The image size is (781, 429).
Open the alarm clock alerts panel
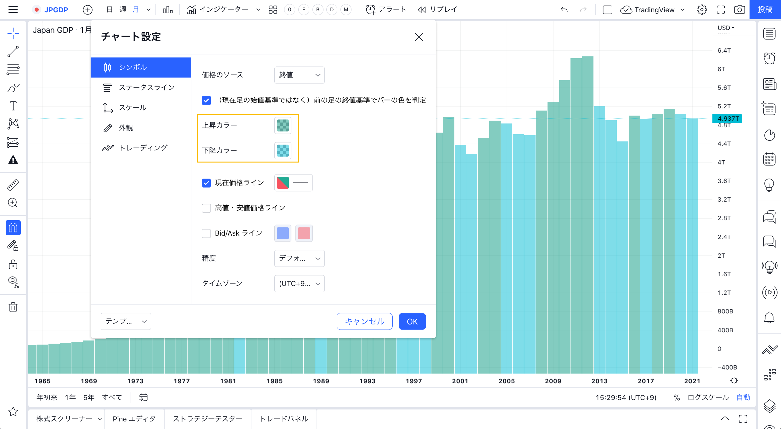(769, 59)
